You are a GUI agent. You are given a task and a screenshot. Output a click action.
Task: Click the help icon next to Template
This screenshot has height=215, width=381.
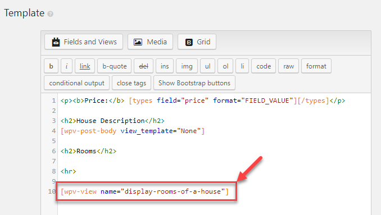[x=51, y=14]
